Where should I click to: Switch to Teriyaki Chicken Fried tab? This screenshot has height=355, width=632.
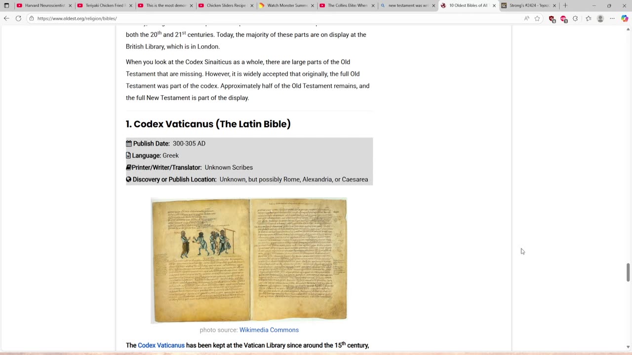click(x=105, y=5)
